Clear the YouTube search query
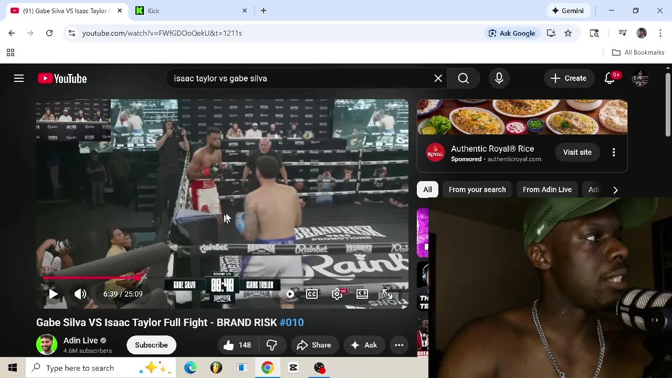Screen dimensions: 672x378 (438, 78)
